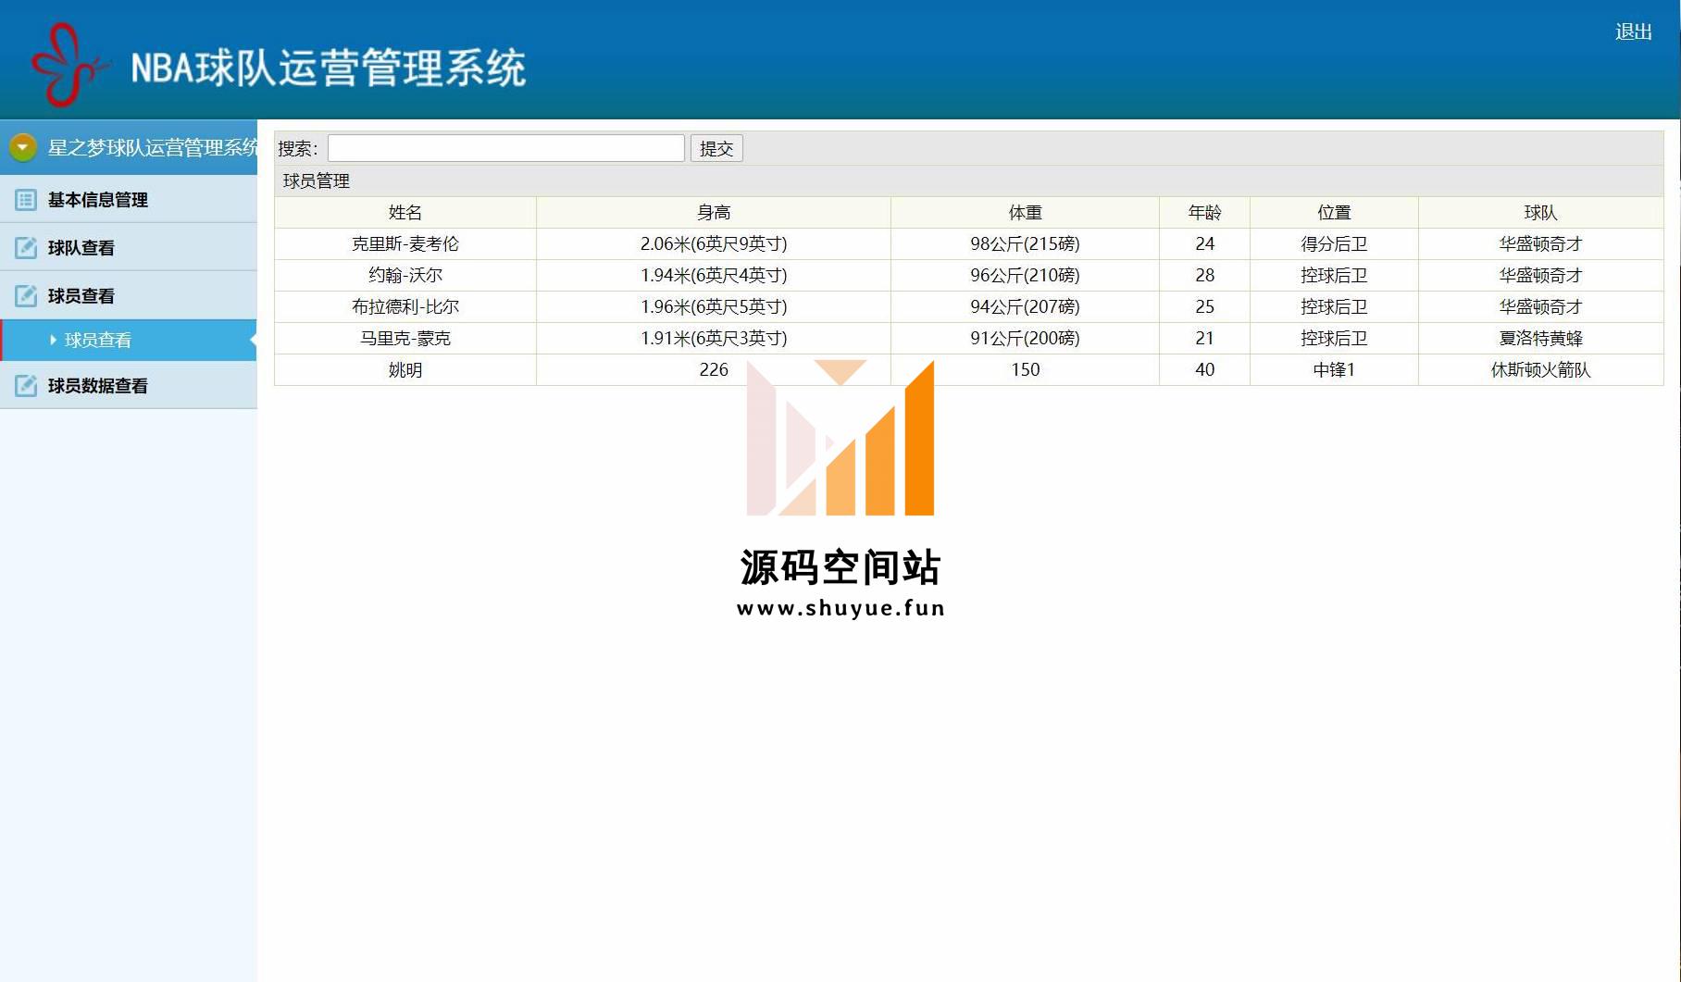
Task: Click the 年龄 column header
Action: (1204, 212)
